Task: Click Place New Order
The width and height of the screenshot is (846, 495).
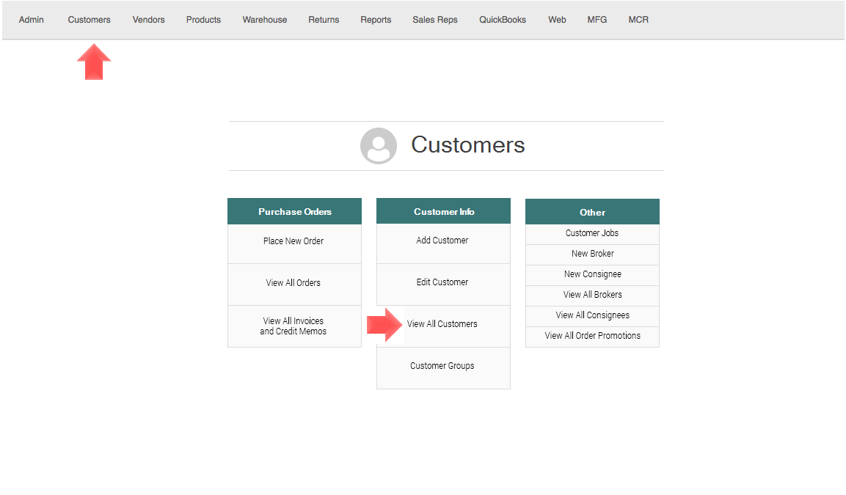Action: tap(293, 241)
